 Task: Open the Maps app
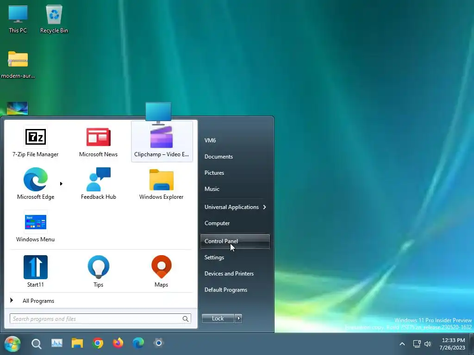(x=161, y=271)
